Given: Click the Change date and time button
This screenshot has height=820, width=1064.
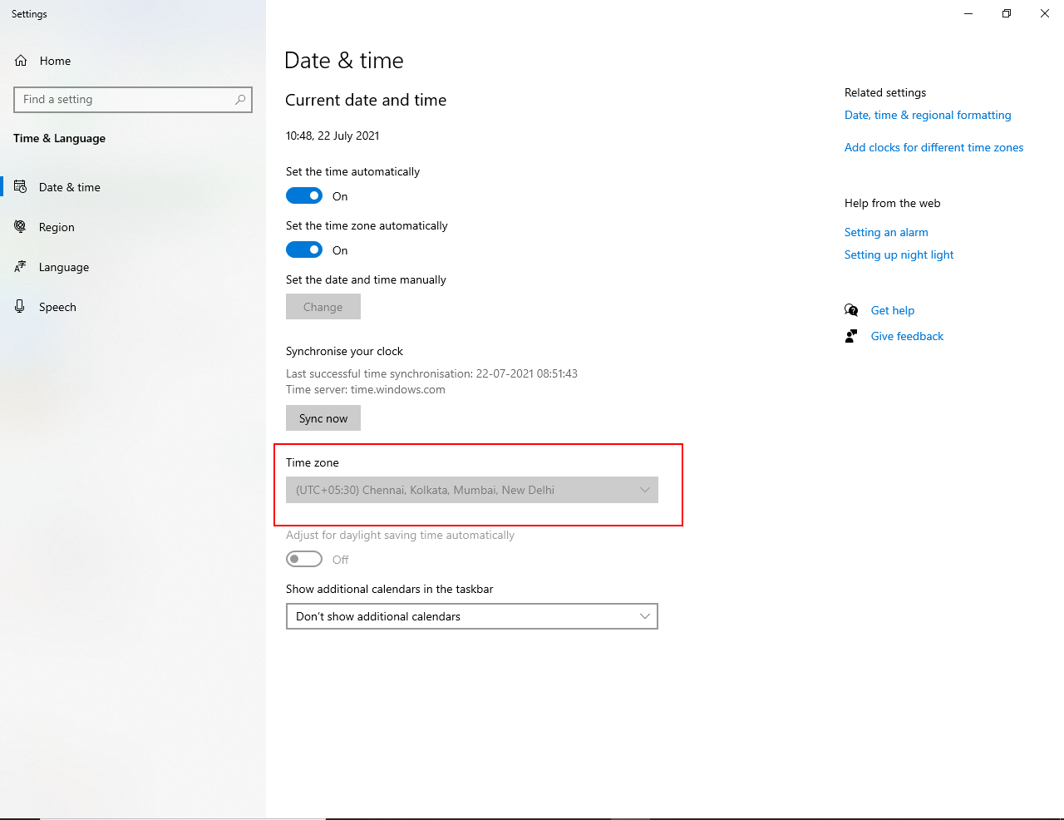Looking at the screenshot, I should [323, 307].
